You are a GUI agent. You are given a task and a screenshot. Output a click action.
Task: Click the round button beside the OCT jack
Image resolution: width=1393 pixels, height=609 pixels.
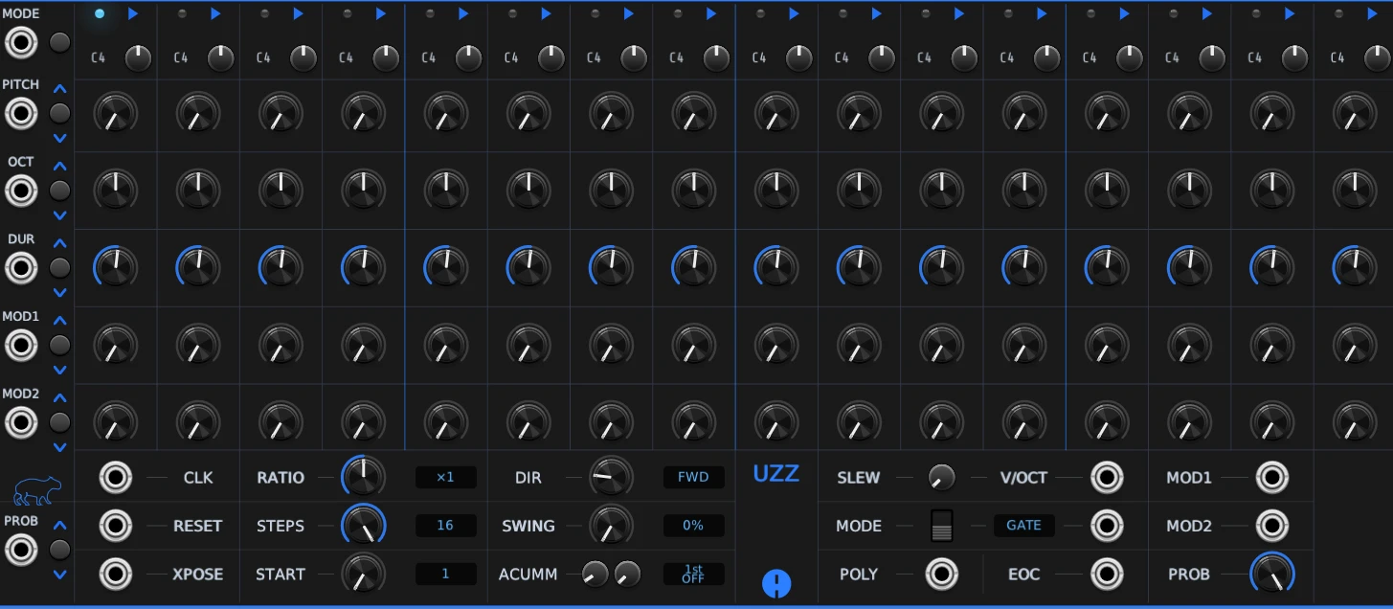point(59,192)
